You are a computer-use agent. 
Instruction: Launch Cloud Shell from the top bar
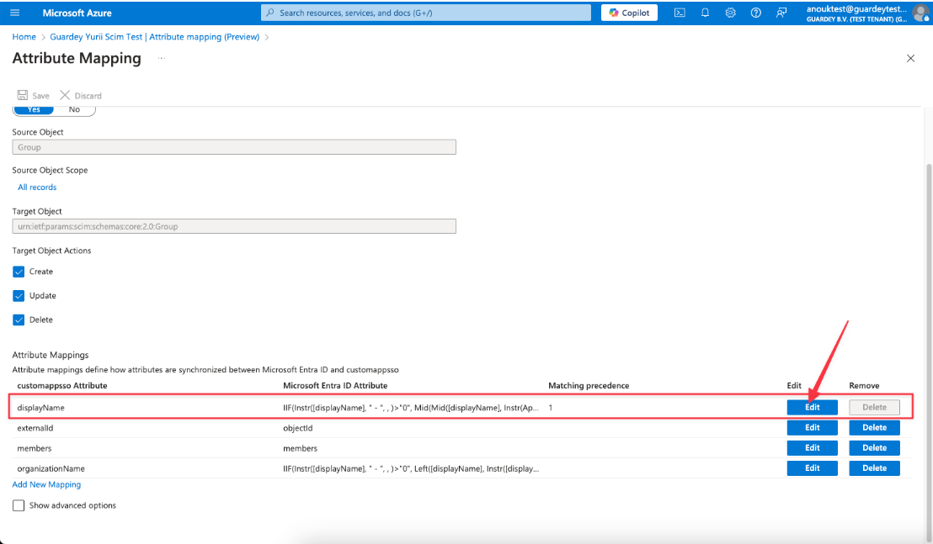[680, 13]
